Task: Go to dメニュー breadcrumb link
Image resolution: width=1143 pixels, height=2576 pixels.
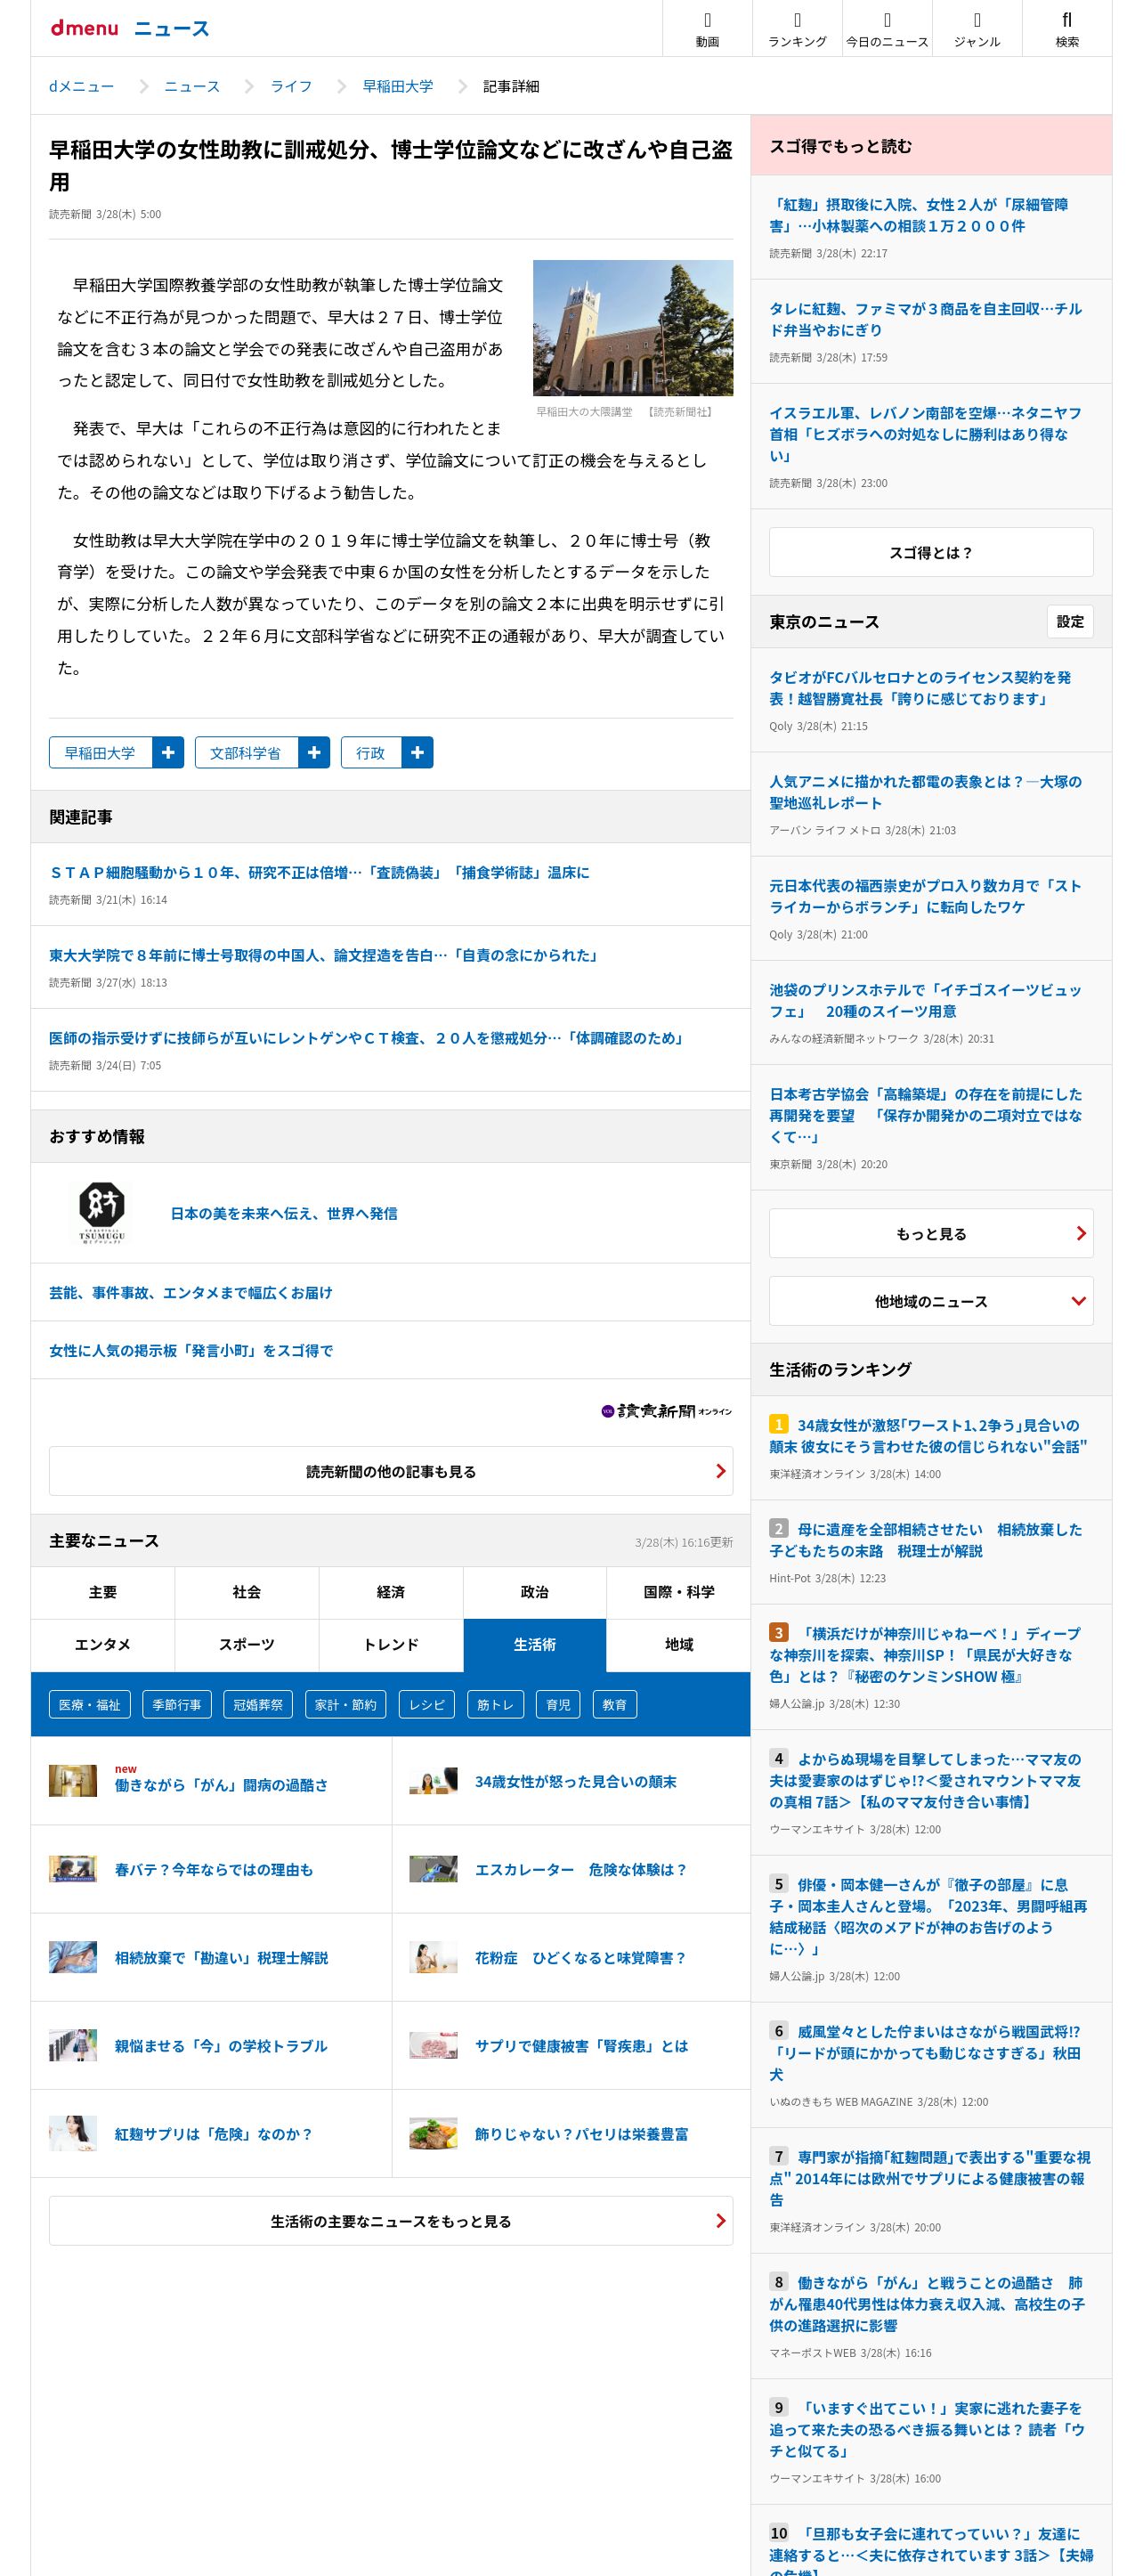Action: 81,86
